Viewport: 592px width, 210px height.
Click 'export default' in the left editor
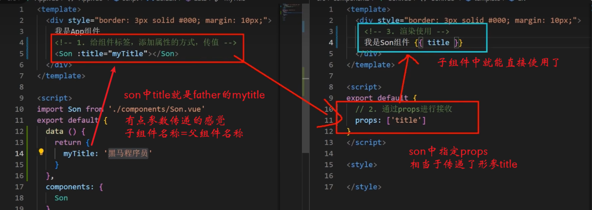[68, 120]
